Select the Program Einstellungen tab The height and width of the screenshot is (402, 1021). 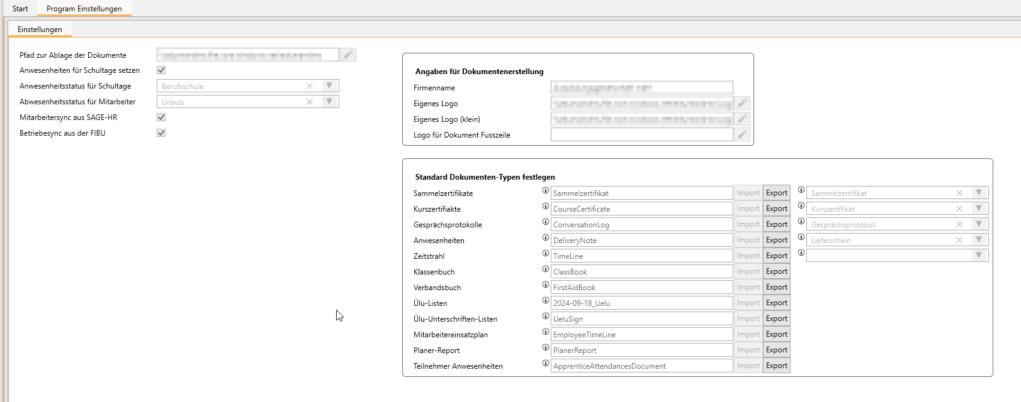click(x=84, y=9)
